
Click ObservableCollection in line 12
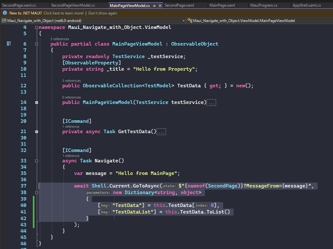pos(112,86)
